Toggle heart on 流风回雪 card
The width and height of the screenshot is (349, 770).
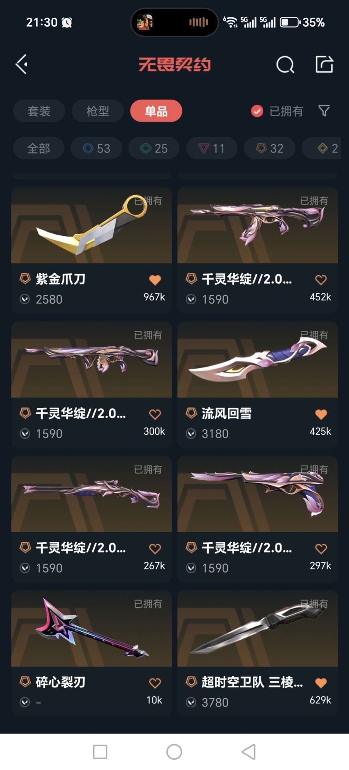pyautogui.click(x=321, y=414)
